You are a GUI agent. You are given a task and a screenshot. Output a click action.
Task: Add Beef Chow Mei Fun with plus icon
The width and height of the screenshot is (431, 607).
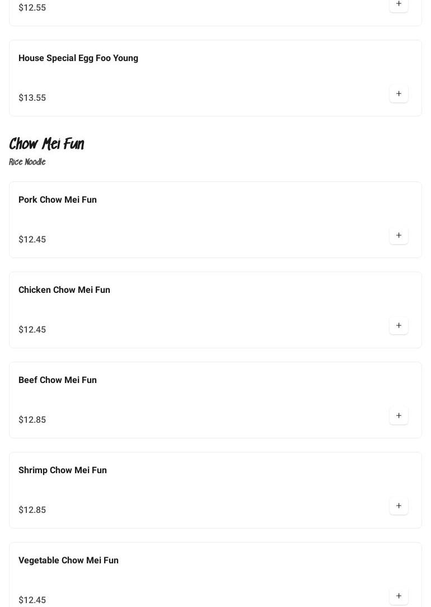click(x=399, y=415)
